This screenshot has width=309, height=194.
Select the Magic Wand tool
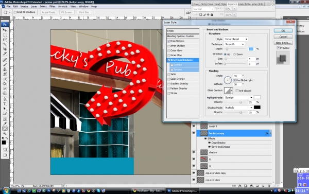click(5, 44)
